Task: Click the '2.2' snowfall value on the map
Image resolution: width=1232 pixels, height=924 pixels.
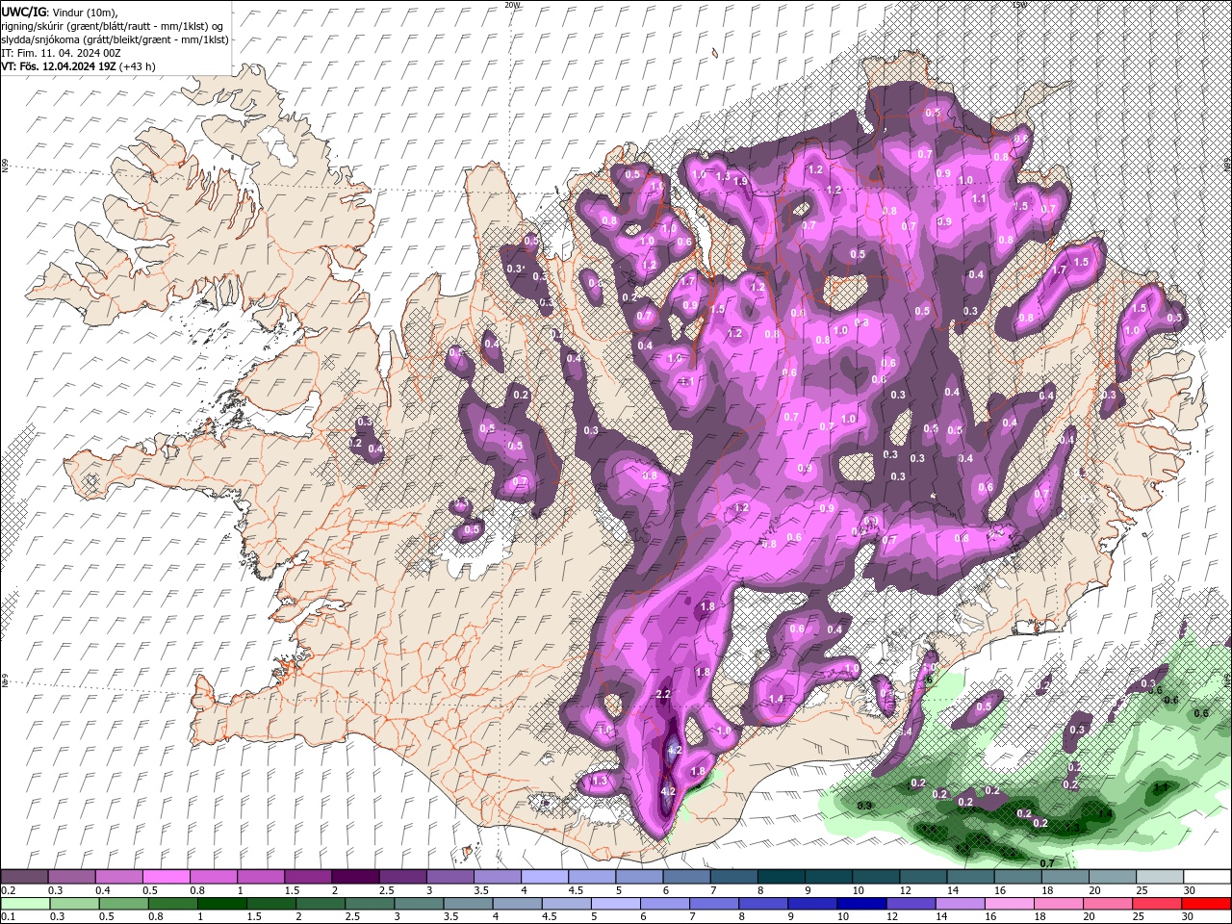Action: (x=662, y=694)
